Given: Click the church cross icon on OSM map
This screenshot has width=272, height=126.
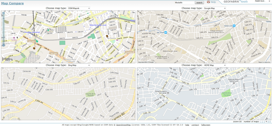Looking at the screenshot, I should point(17,38).
